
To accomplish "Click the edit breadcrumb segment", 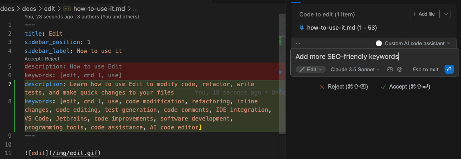I will [50, 8].
